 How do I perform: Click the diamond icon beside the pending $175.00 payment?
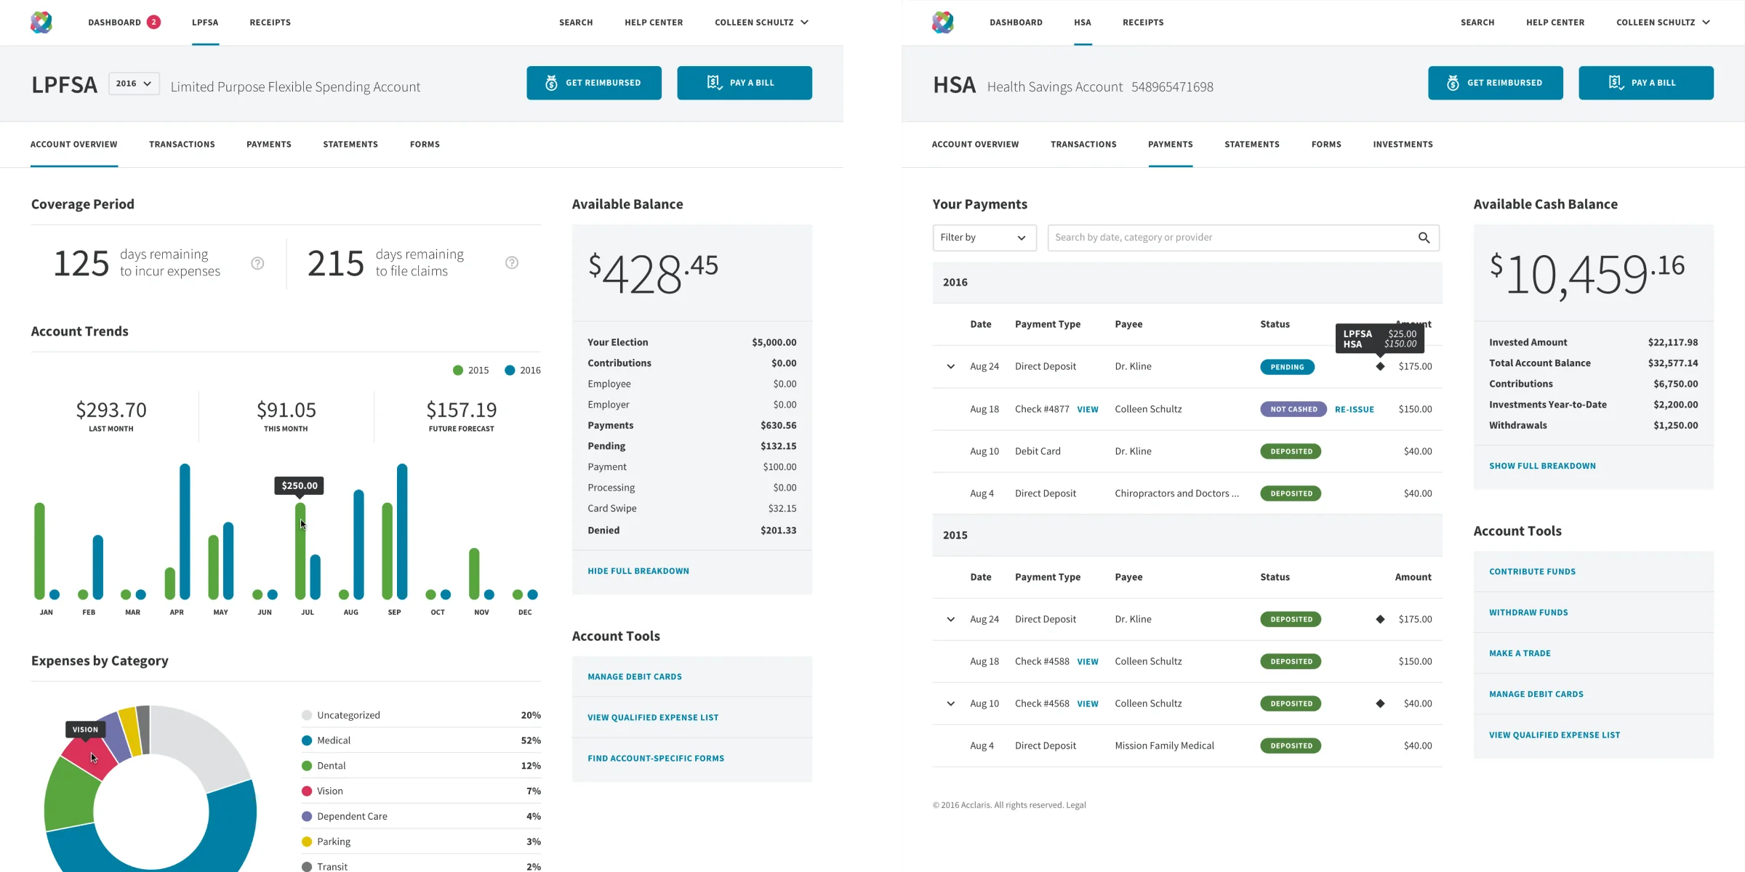pos(1380,367)
